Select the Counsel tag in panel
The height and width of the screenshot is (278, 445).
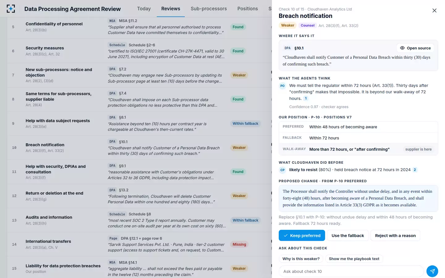click(x=307, y=25)
